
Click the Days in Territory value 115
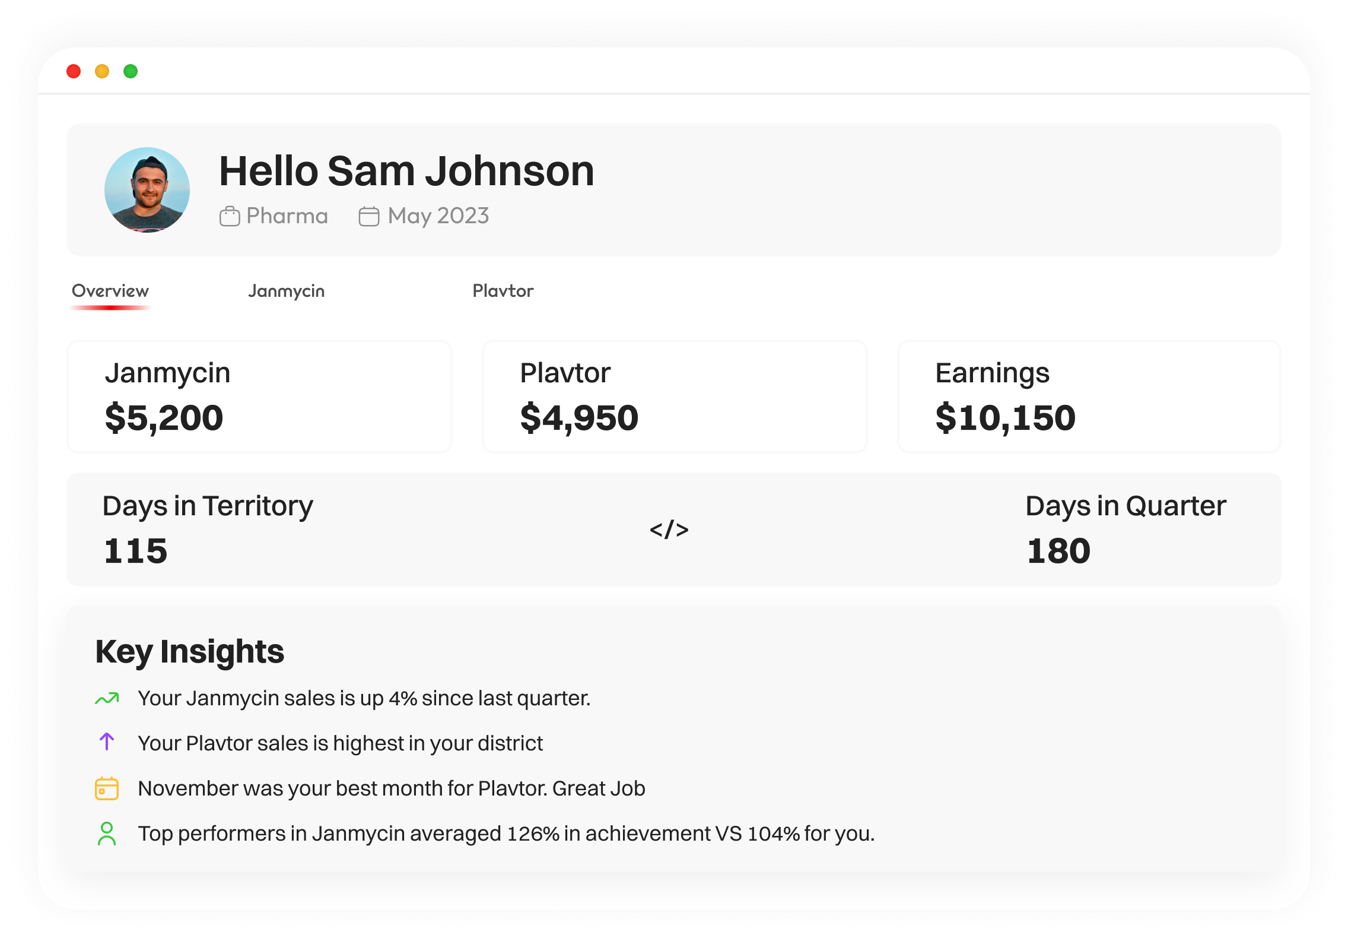click(135, 551)
